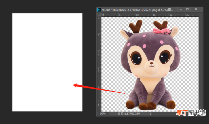Screen dimensions: 209x124
Task: Open the status bar arrow menu
Action: tap(151, 114)
